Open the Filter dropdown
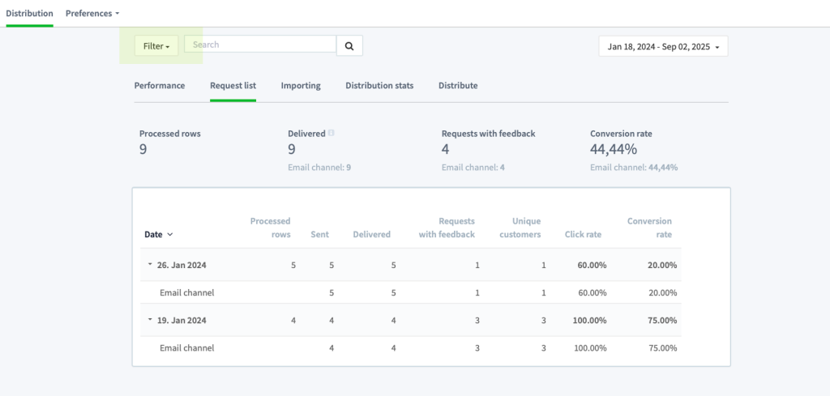830x396 pixels. 156,46
